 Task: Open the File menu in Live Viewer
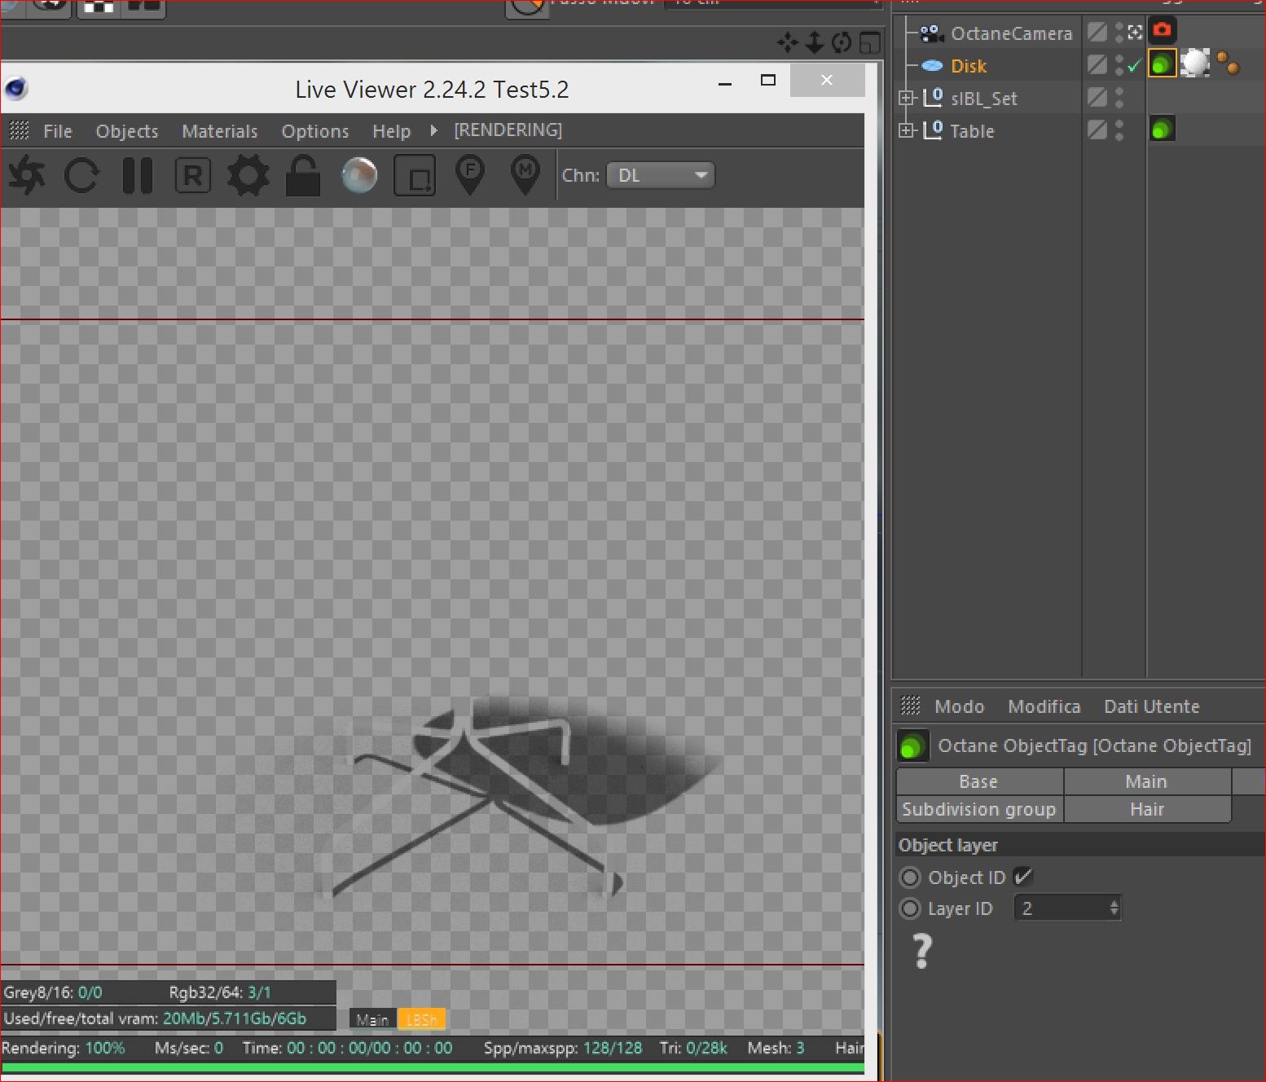coord(58,131)
